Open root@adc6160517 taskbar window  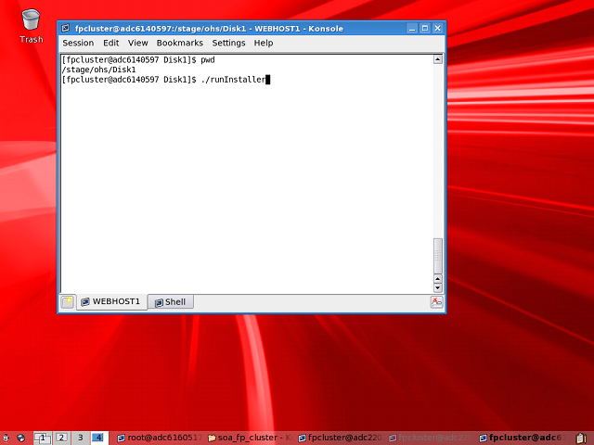point(159,438)
